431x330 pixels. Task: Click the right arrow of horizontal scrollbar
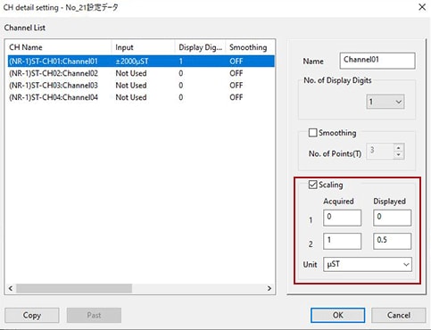coord(269,288)
